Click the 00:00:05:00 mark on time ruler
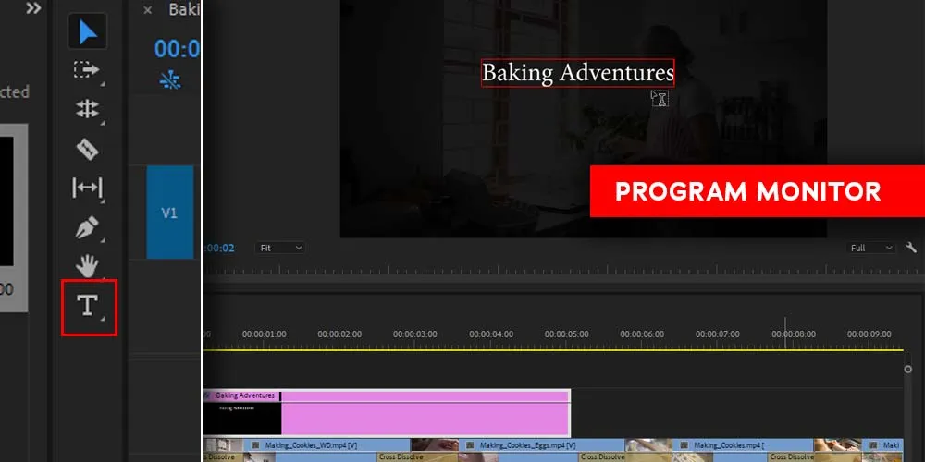Screen dimensions: 925x462 pyautogui.click(x=566, y=334)
